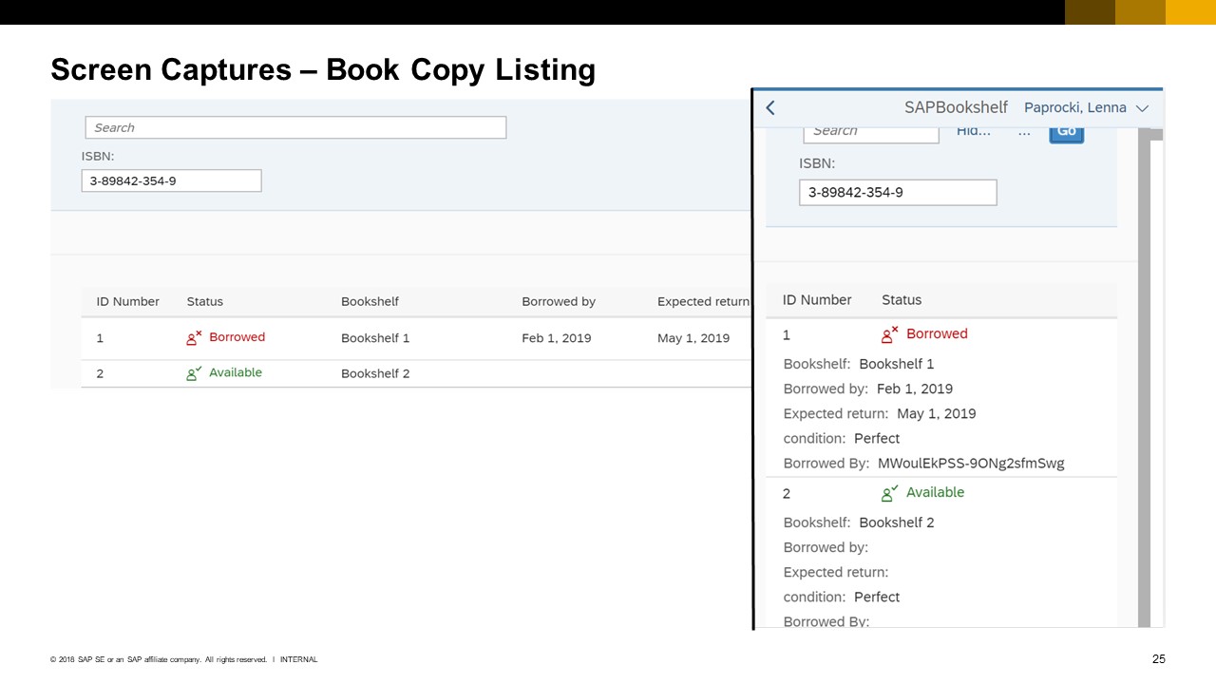Open the ... overflow button in mobile view

pyautogui.click(x=1024, y=131)
